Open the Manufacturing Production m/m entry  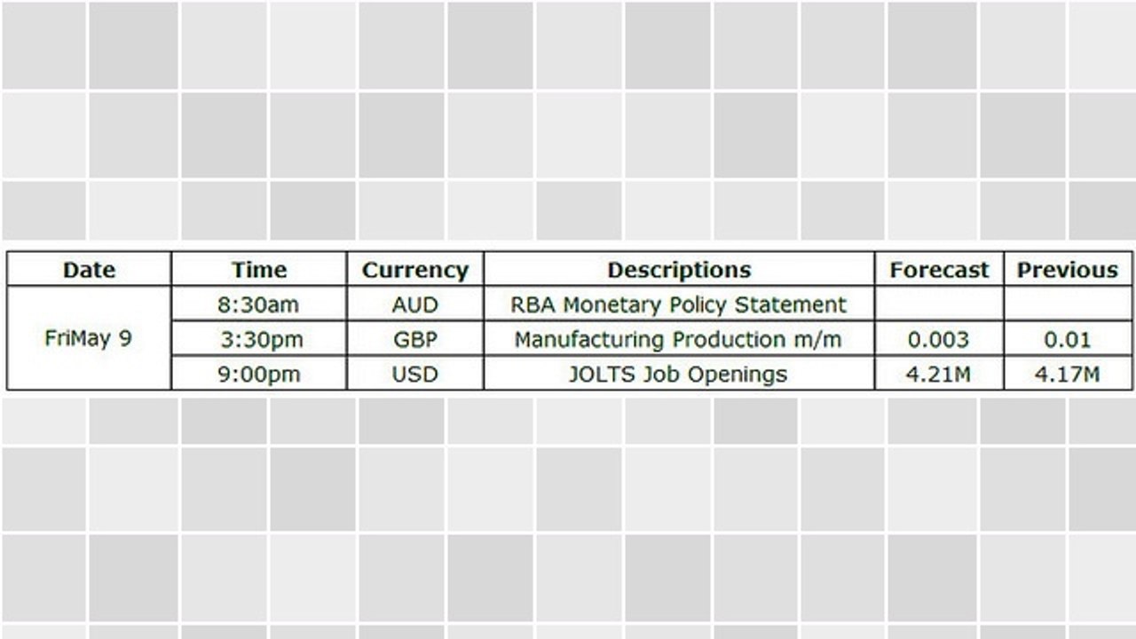click(679, 339)
